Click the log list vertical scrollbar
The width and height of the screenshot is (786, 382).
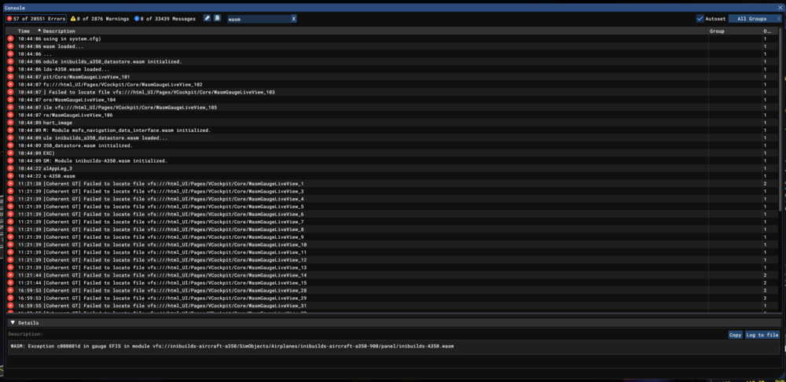coord(779,120)
